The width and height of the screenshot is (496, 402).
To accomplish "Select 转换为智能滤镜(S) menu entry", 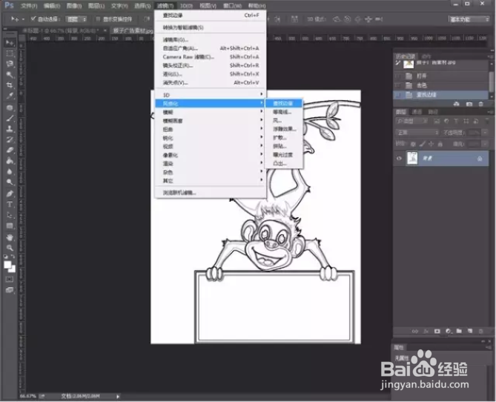I will [x=210, y=27].
